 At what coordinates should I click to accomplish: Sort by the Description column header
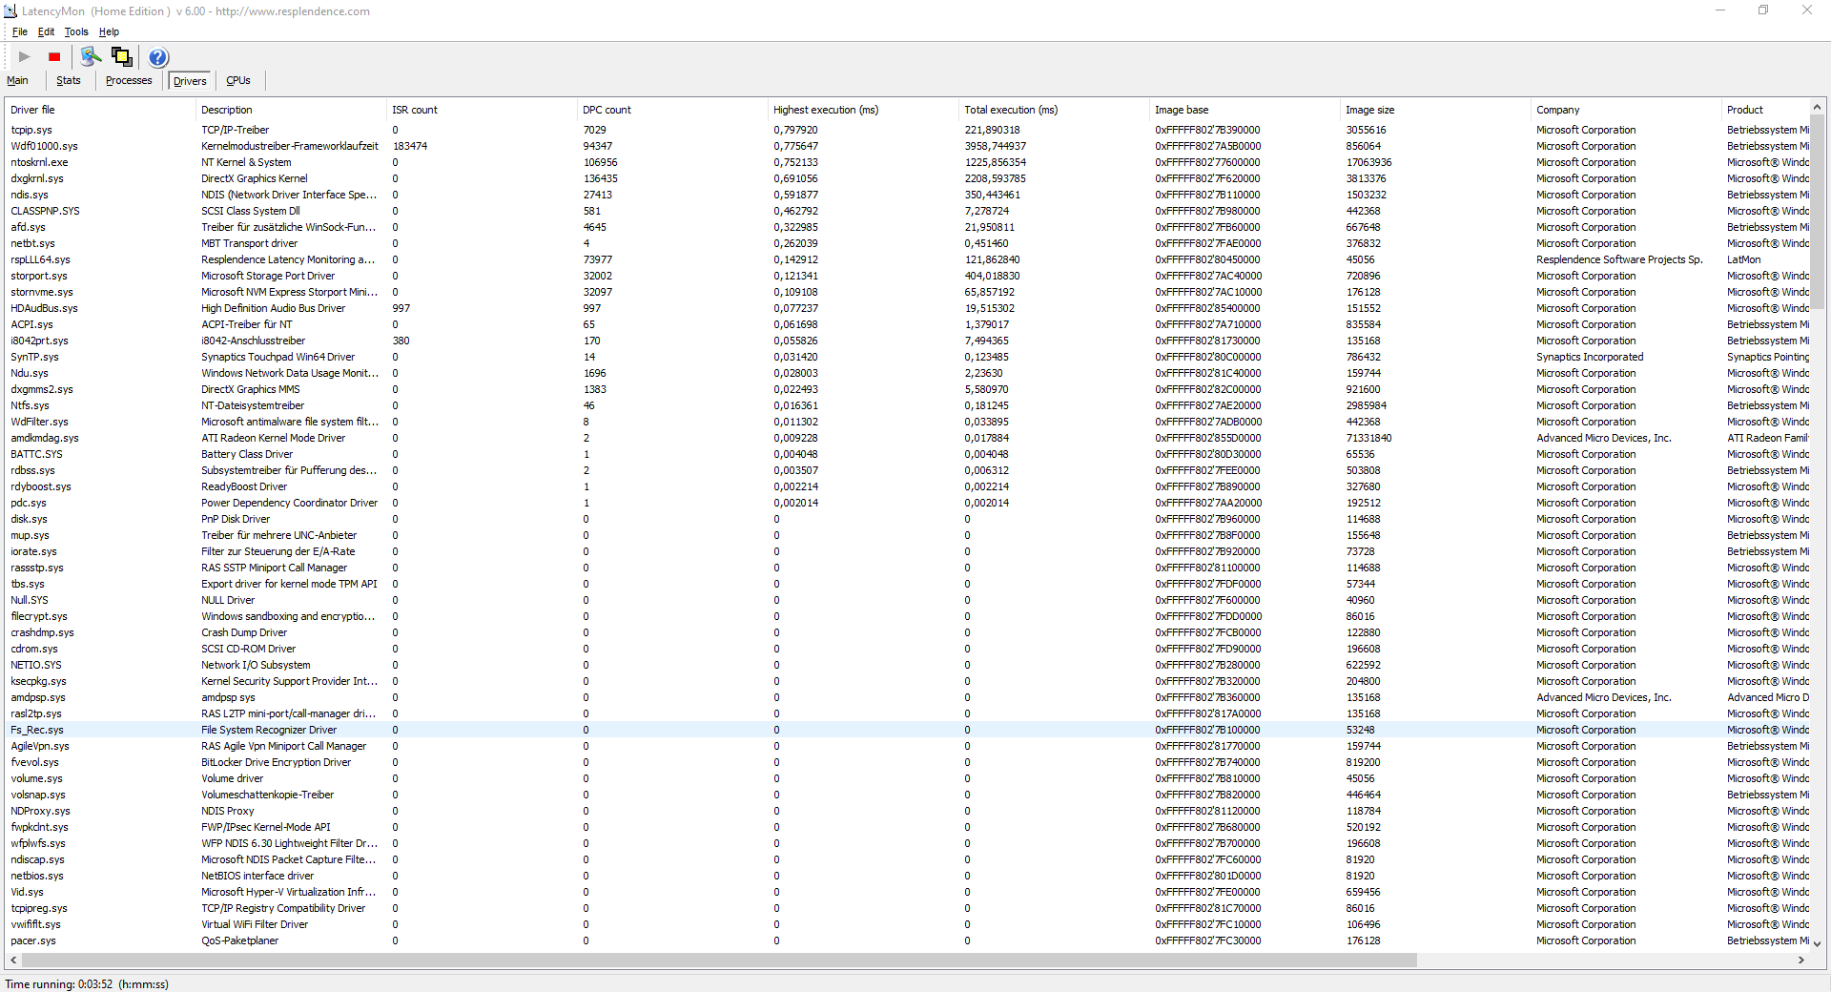[x=291, y=110]
